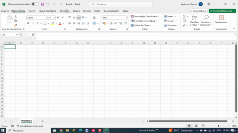The image size is (238, 133).
Task: Apply Underline formatting
Action: [37, 23]
